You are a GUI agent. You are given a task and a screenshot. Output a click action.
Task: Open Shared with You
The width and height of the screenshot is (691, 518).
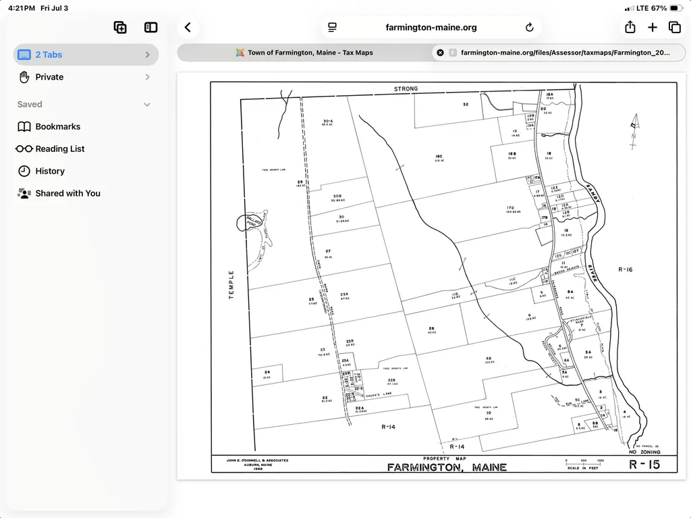click(86, 193)
